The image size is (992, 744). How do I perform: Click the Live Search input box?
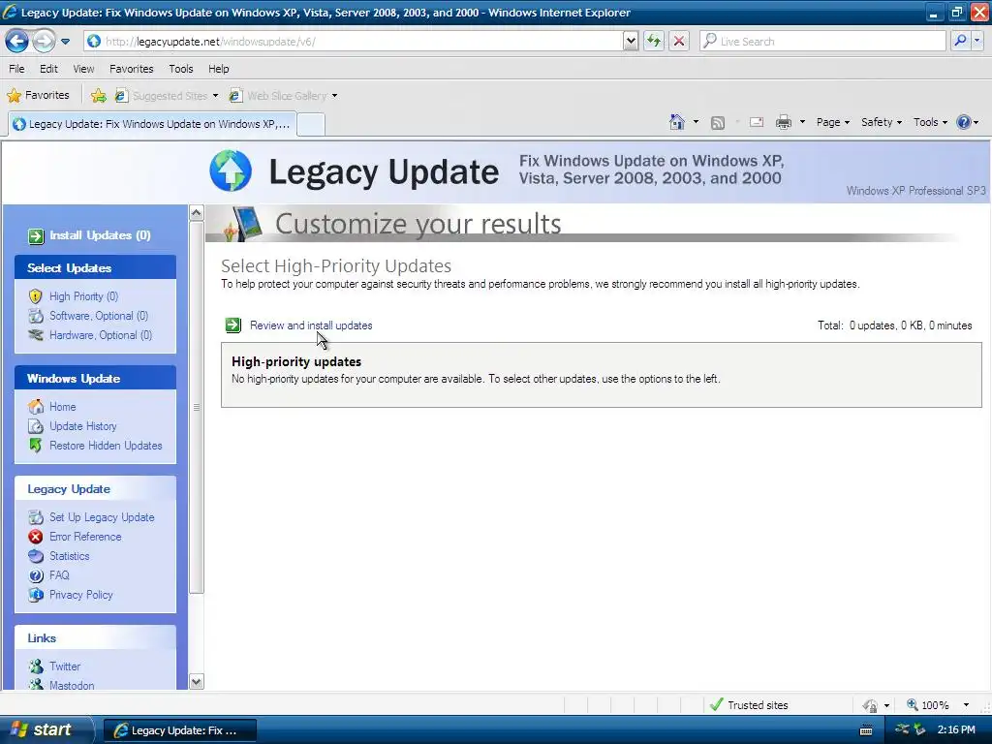pos(822,41)
